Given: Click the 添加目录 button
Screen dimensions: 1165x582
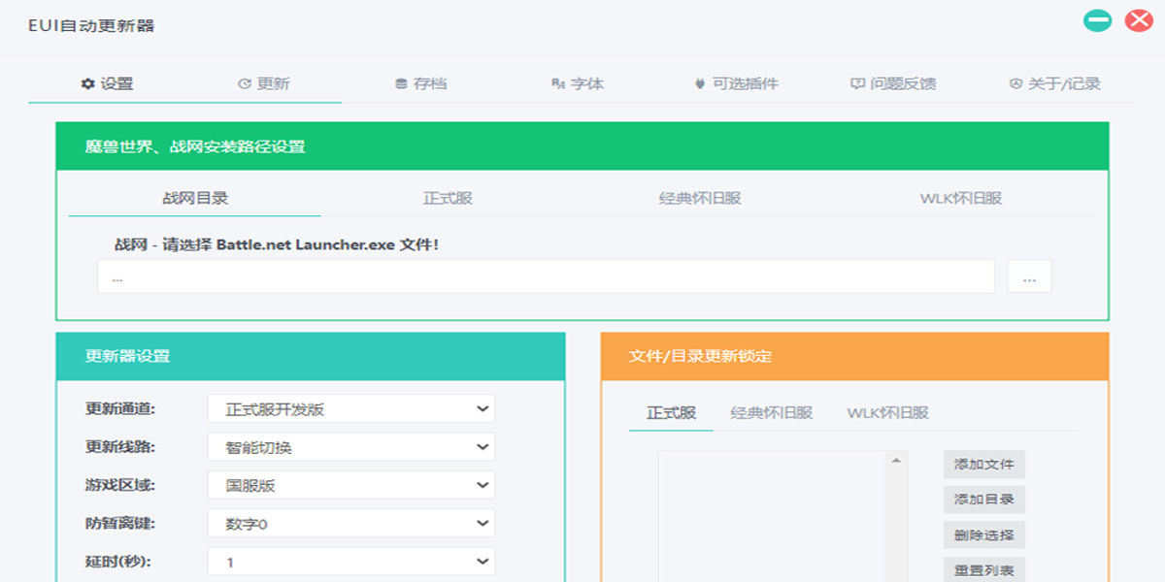Looking at the screenshot, I should click(983, 500).
